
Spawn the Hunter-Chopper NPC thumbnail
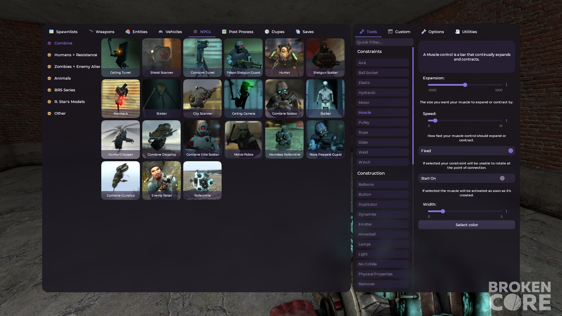121,139
